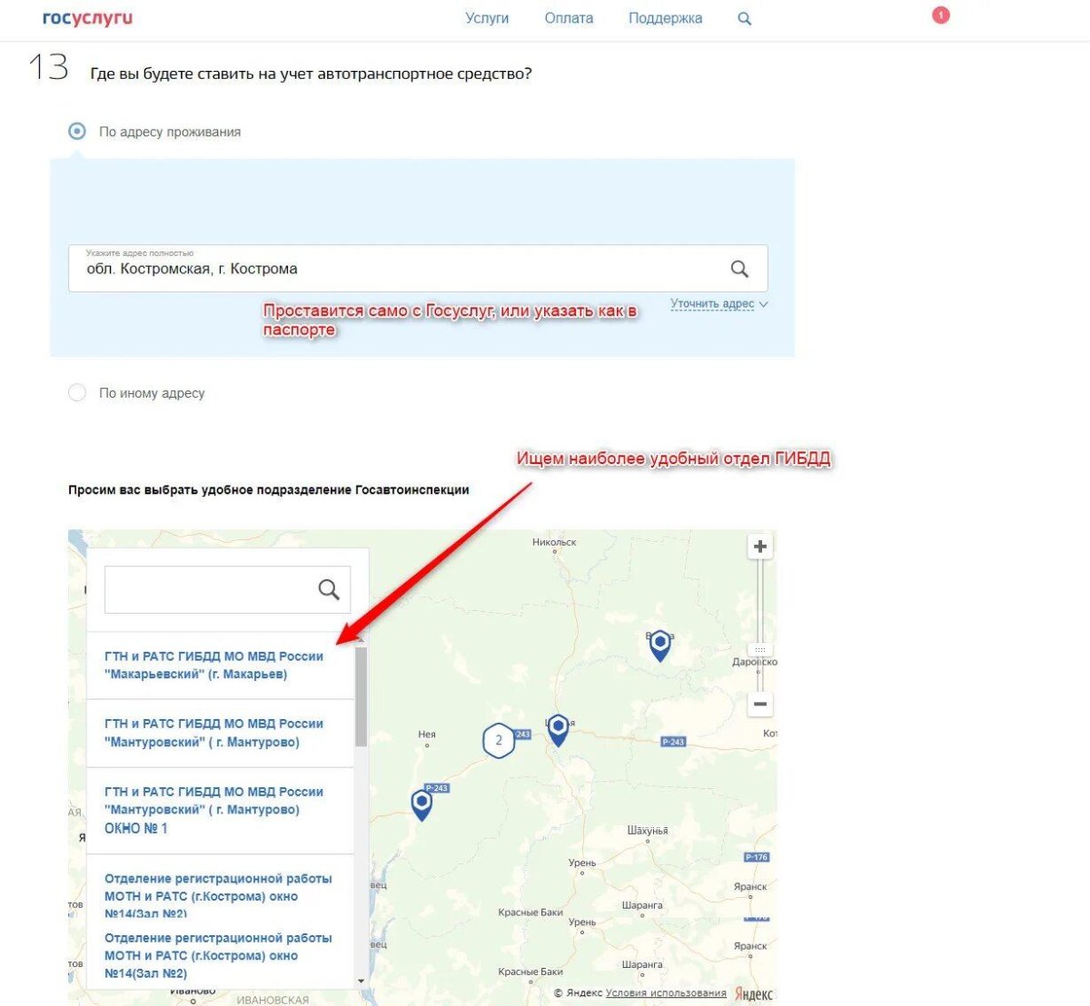Select the По адресу проживания option

point(77,131)
